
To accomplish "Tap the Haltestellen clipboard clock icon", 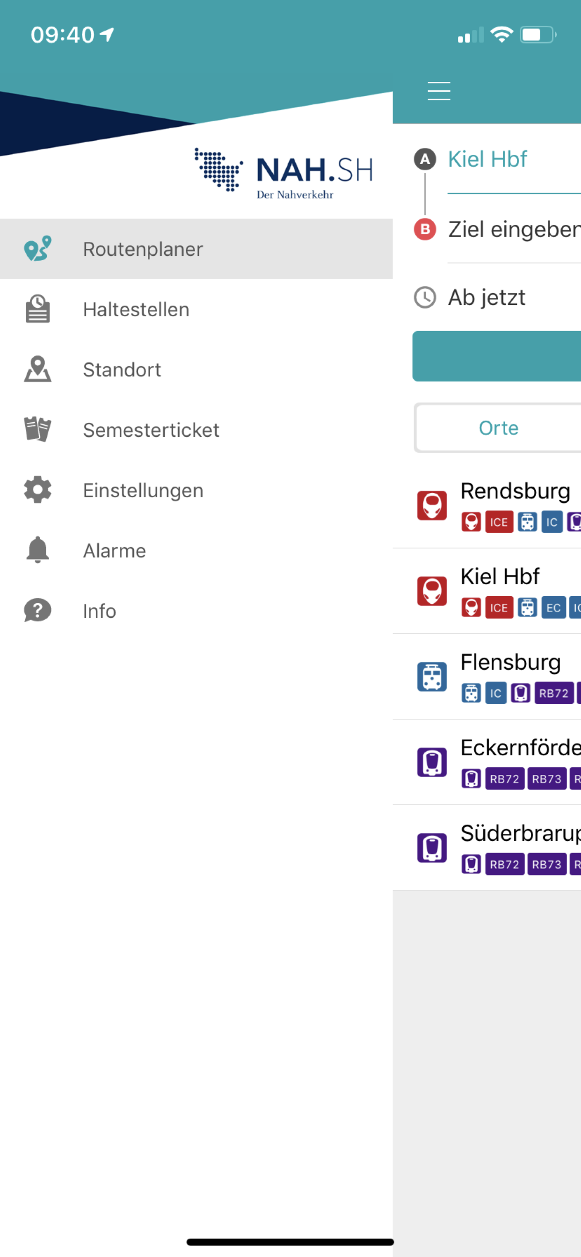I will 37,309.
